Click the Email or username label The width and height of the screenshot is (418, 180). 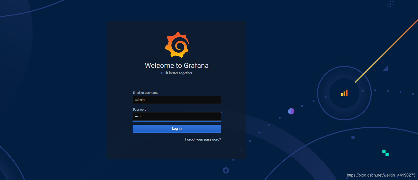pos(145,93)
